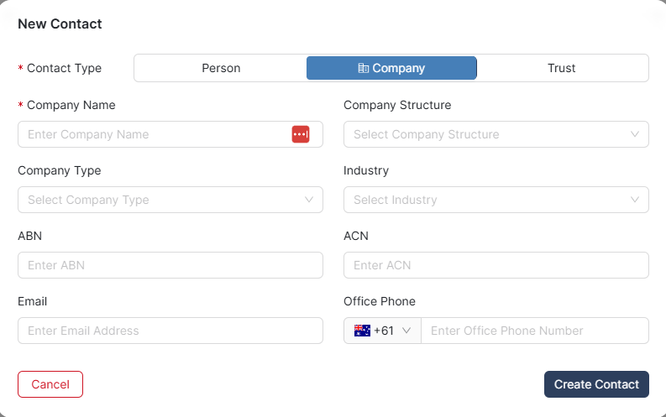Select Person contact type

(x=221, y=68)
